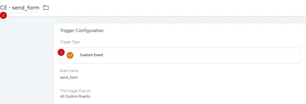Click empty right side of trigger type box
The height and width of the screenshot is (104, 306).
(x=215, y=55)
